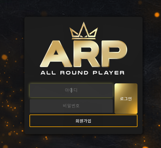Click the word PLAYER in the tagline
Screen dimensions: 161x148
[109, 73]
